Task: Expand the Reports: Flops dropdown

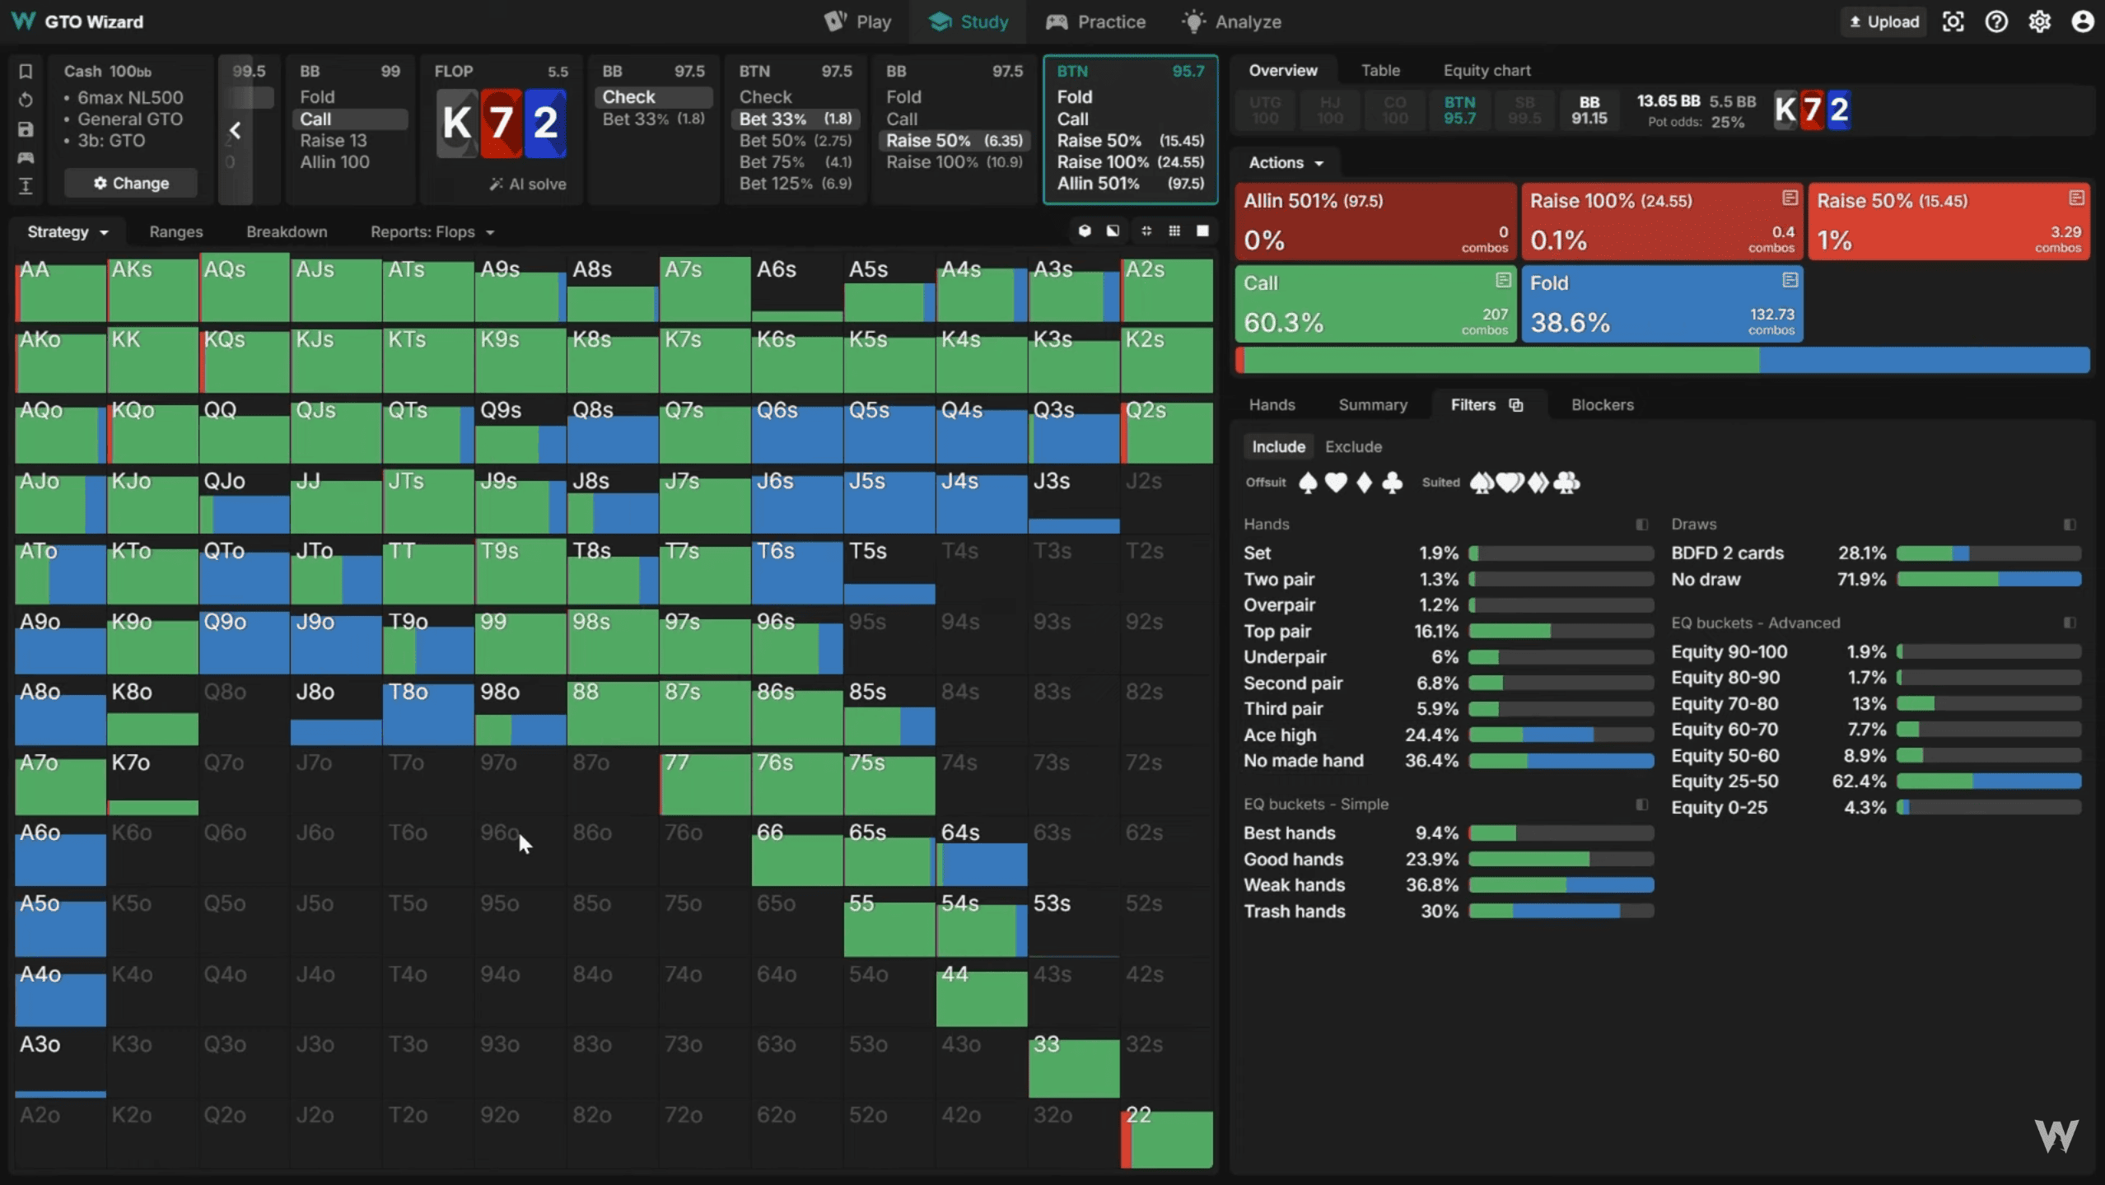Action: click(x=432, y=231)
